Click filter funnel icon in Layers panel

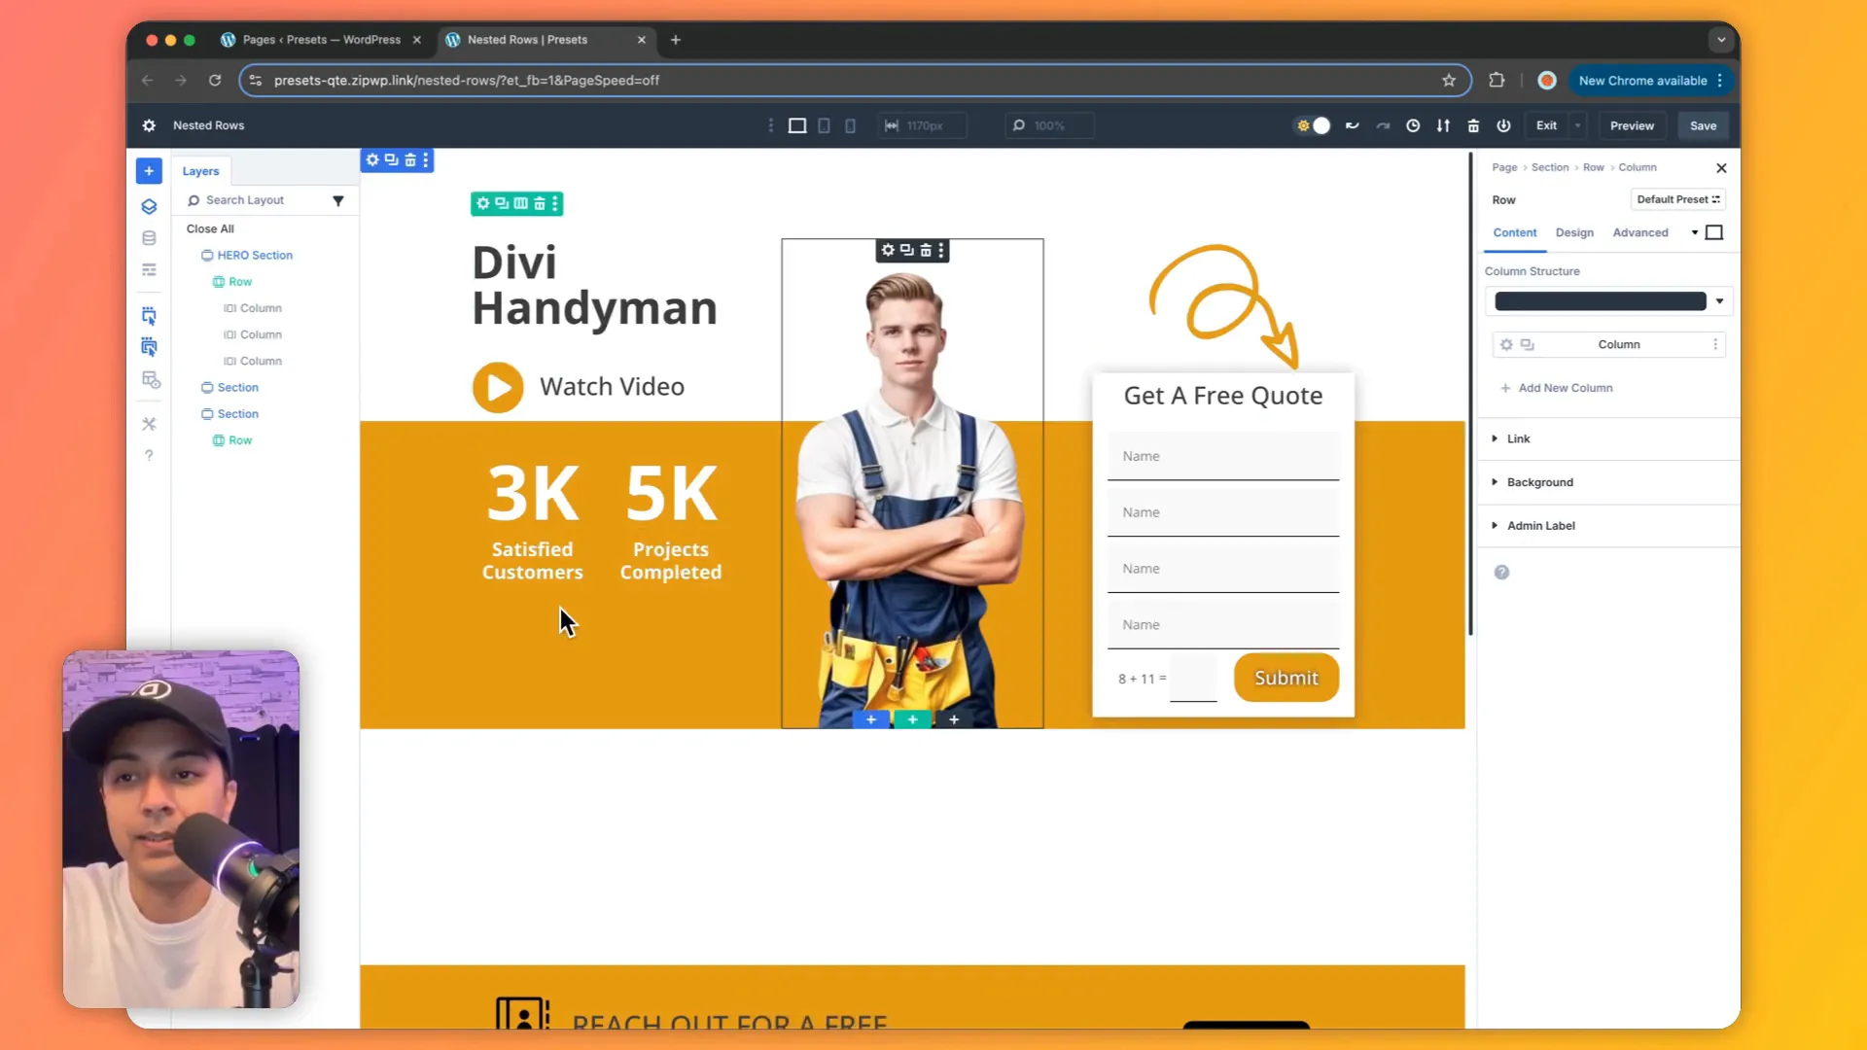(x=338, y=200)
